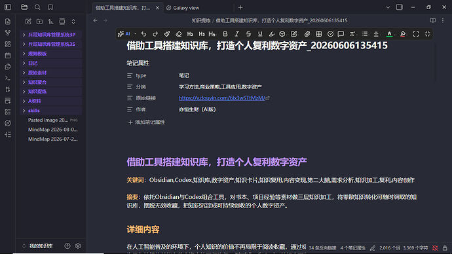Expand the A资料 folder

point(51,101)
